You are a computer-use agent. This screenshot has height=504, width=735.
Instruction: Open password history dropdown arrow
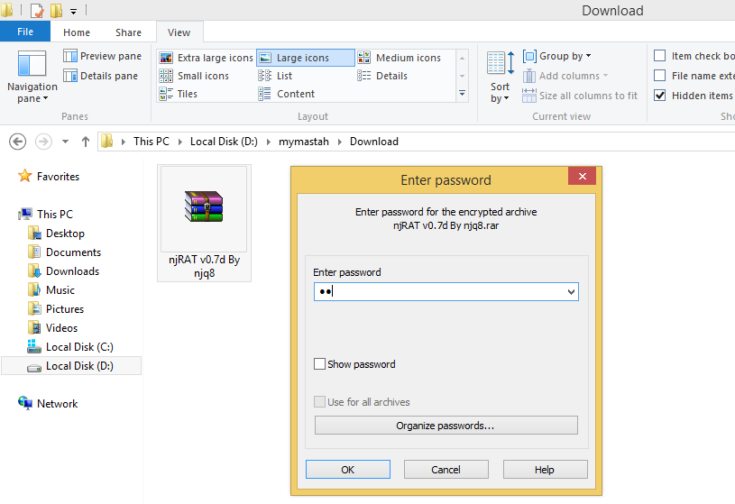click(571, 291)
